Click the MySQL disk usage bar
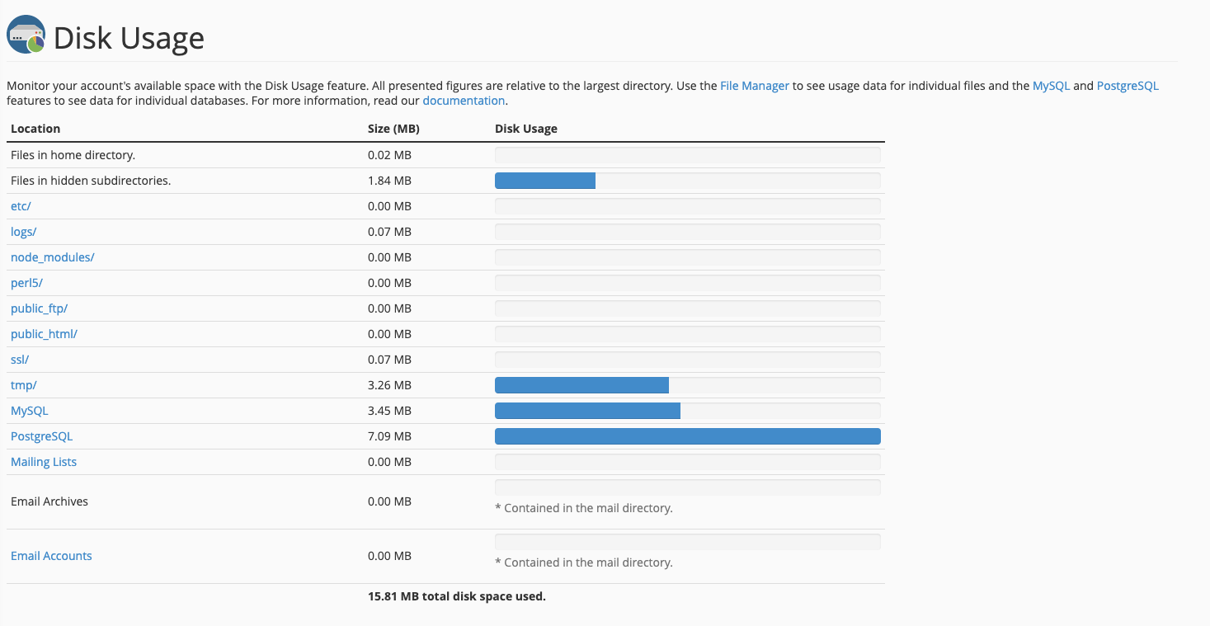Viewport: 1210px width, 626px height. [x=688, y=411]
